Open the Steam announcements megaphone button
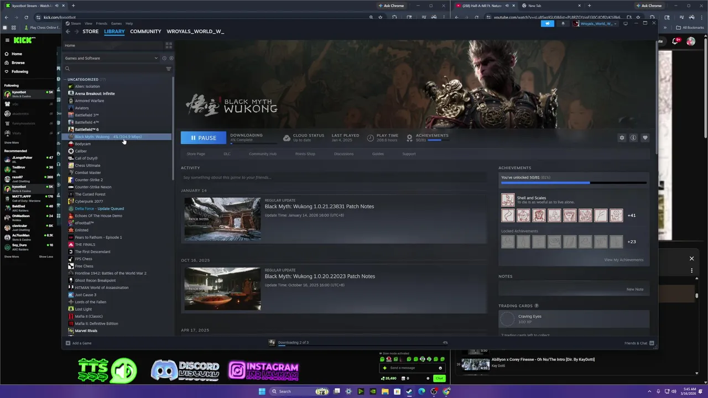 [x=547, y=24]
